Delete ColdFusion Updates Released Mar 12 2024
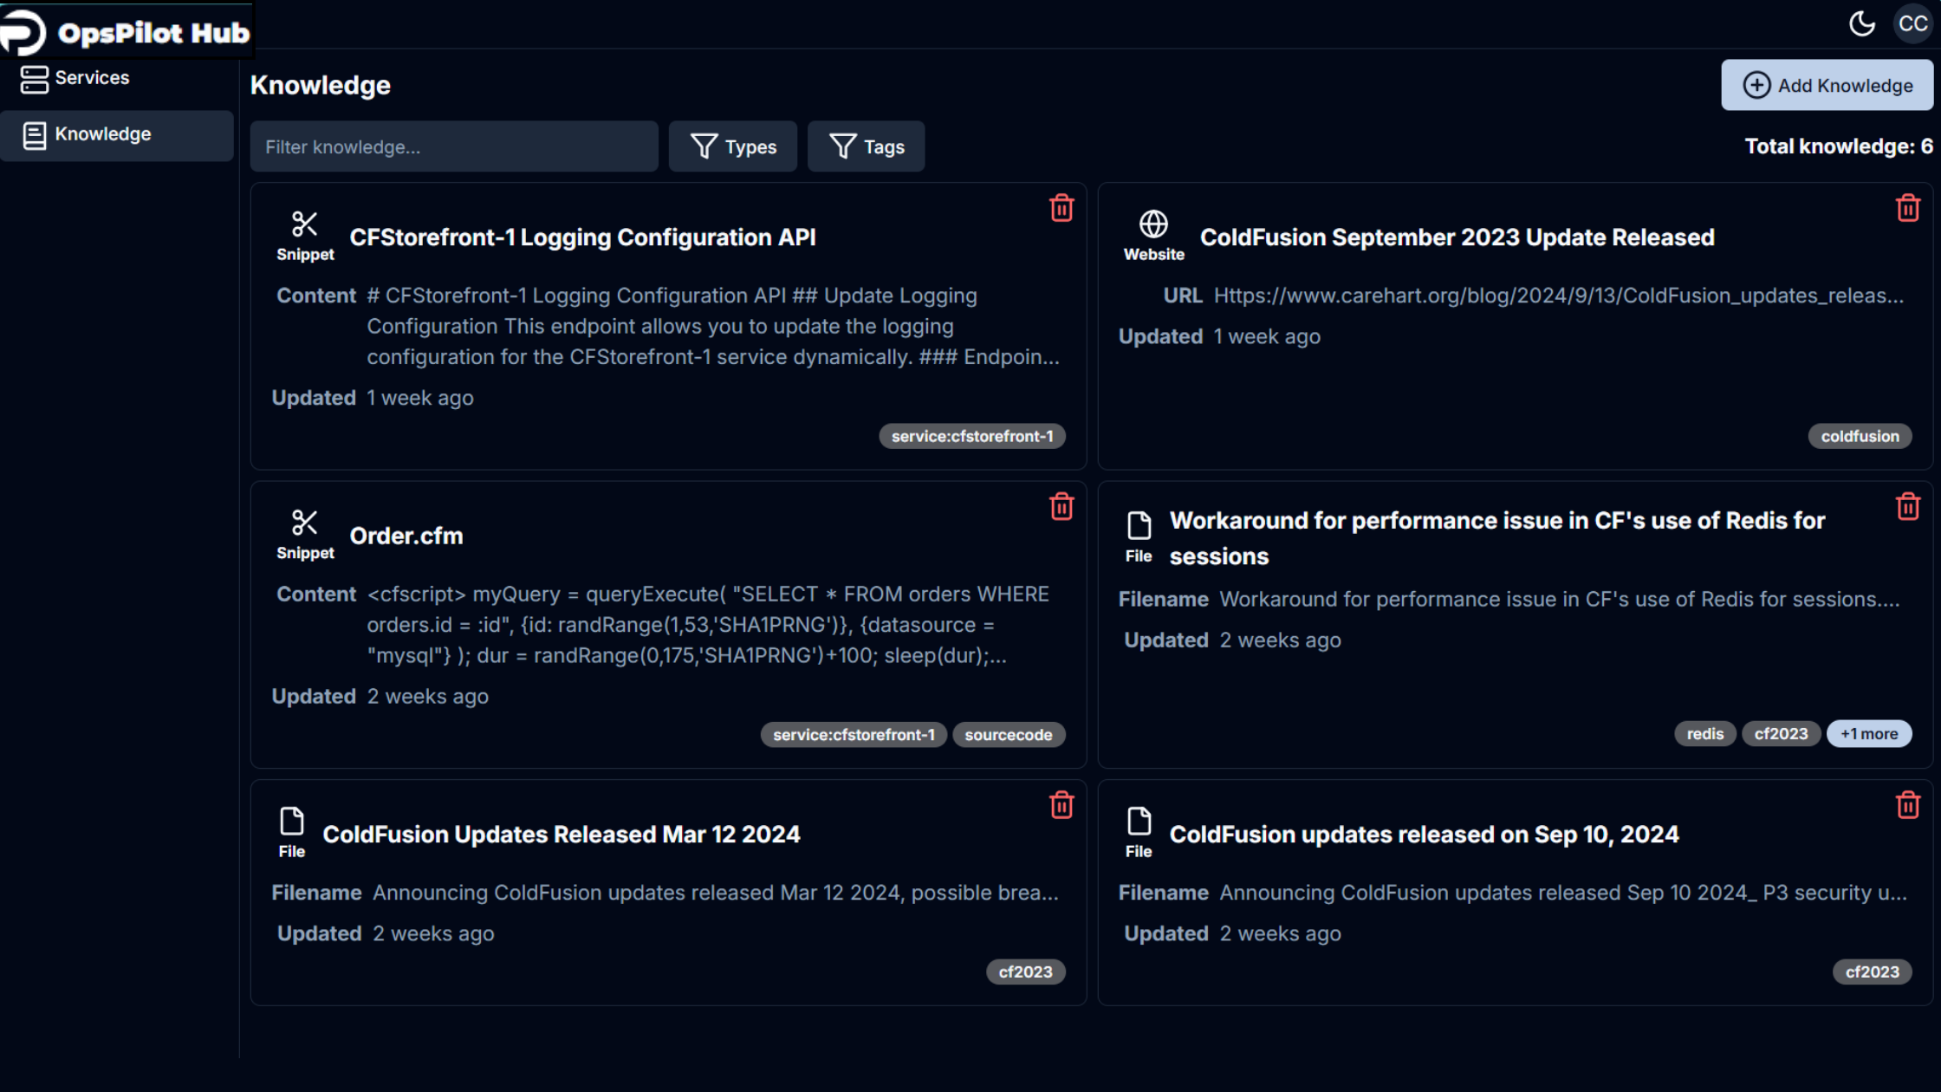1941x1092 pixels. click(x=1061, y=805)
